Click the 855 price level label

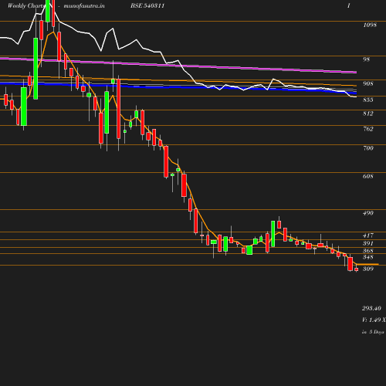click(368, 100)
